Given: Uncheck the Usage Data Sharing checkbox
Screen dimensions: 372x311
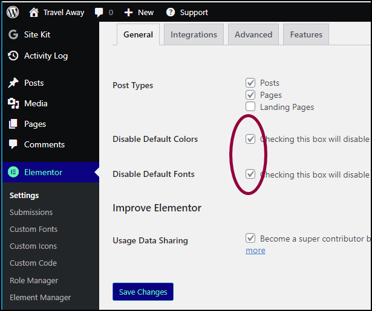Looking at the screenshot, I should click(x=250, y=238).
